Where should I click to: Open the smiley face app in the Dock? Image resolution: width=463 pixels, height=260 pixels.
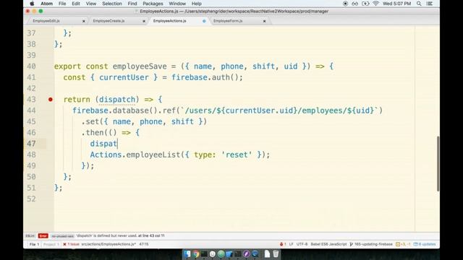click(x=212, y=253)
